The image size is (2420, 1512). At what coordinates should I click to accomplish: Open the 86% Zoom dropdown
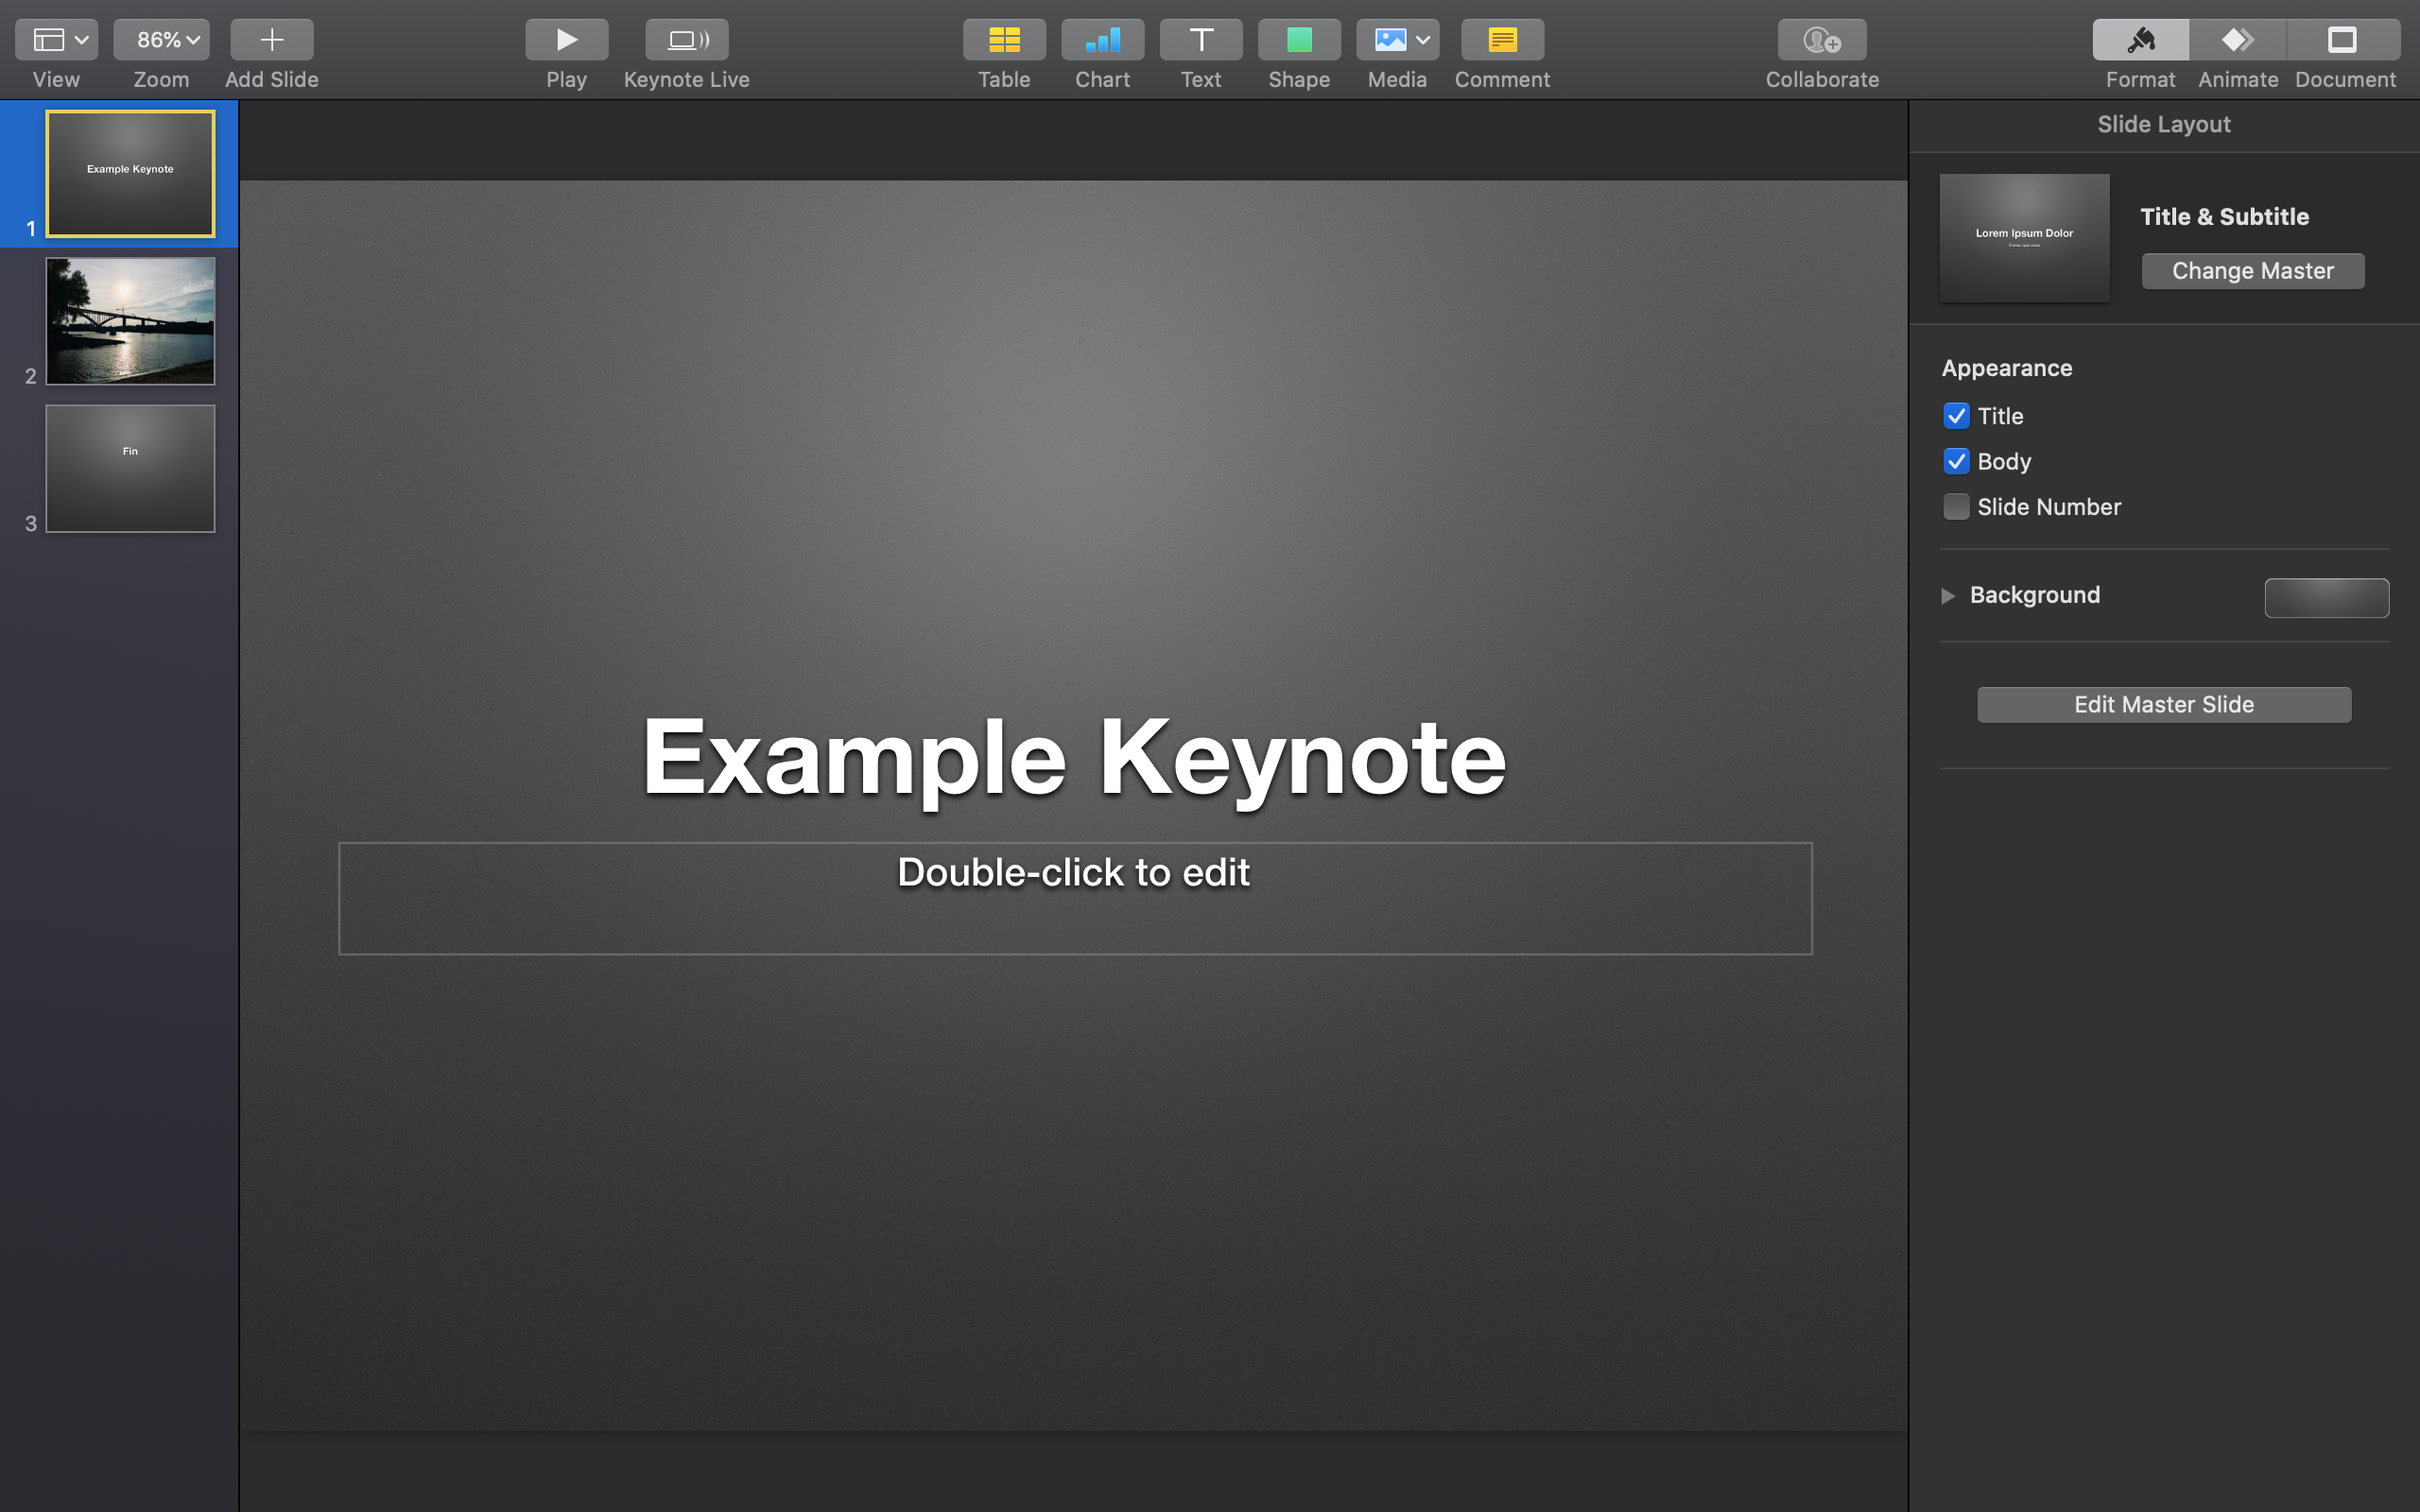161,40
